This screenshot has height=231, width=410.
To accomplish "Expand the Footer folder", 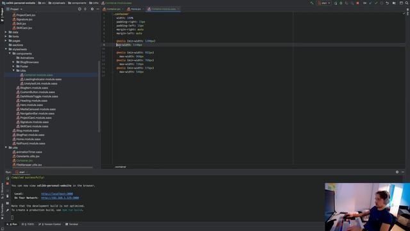I will (13, 66).
